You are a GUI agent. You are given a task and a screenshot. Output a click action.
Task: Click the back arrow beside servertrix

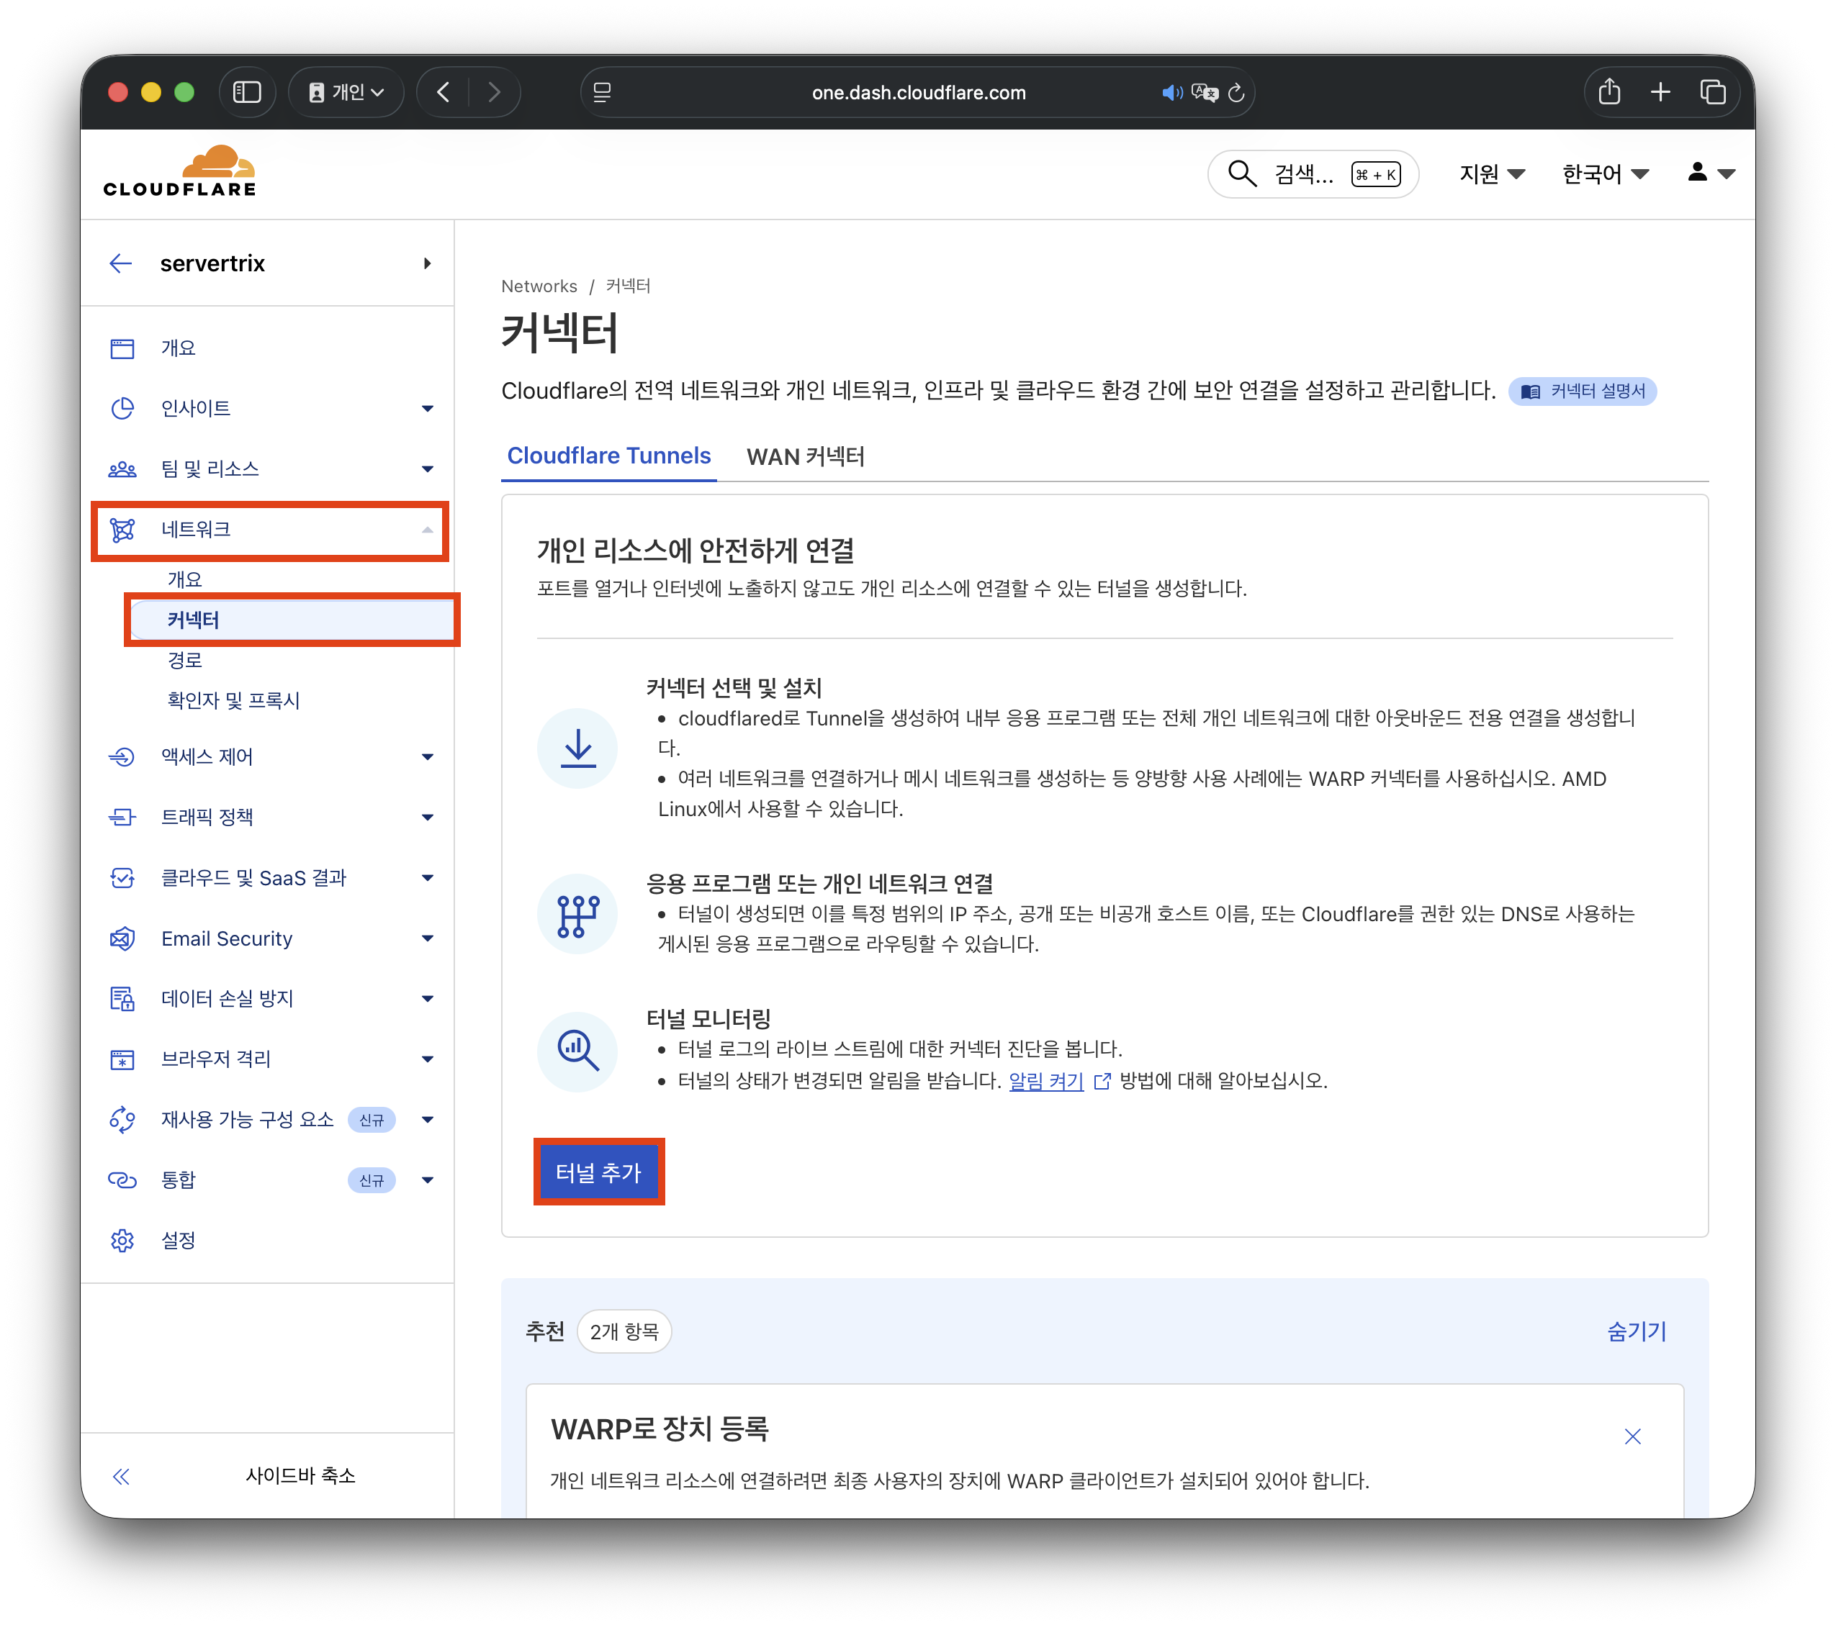(x=121, y=263)
